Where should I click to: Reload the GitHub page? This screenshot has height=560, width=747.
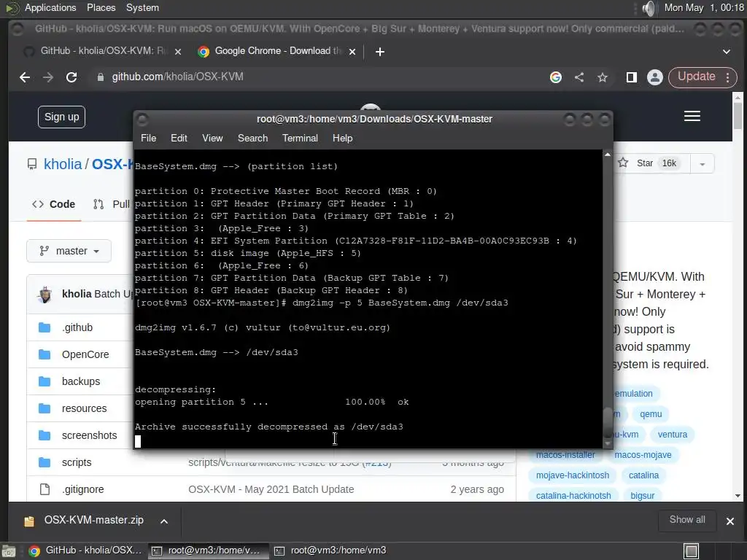pyautogui.click(x=71, y=77)
